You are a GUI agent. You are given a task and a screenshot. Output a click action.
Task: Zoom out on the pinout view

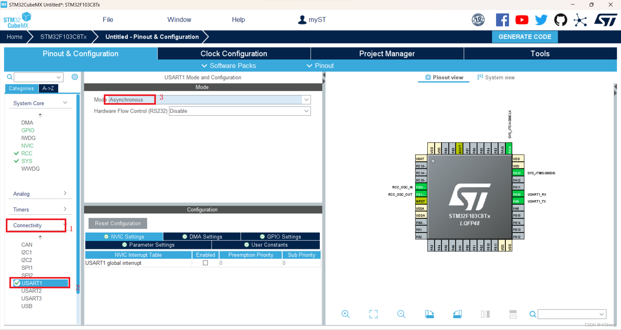pyautogui.click(x=401, y=314)
